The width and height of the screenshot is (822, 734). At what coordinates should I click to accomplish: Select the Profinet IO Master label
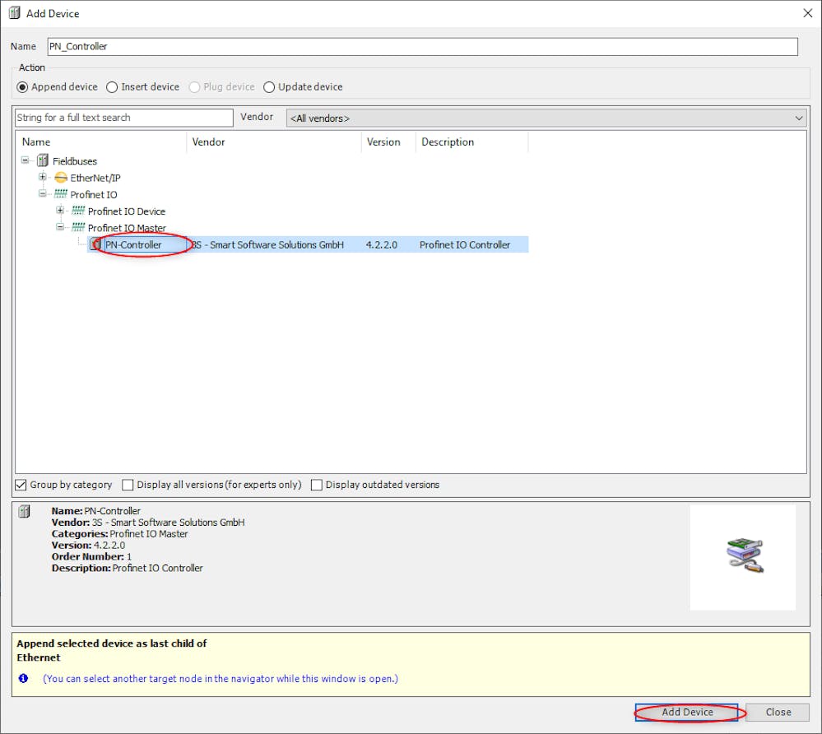point(127,228)
